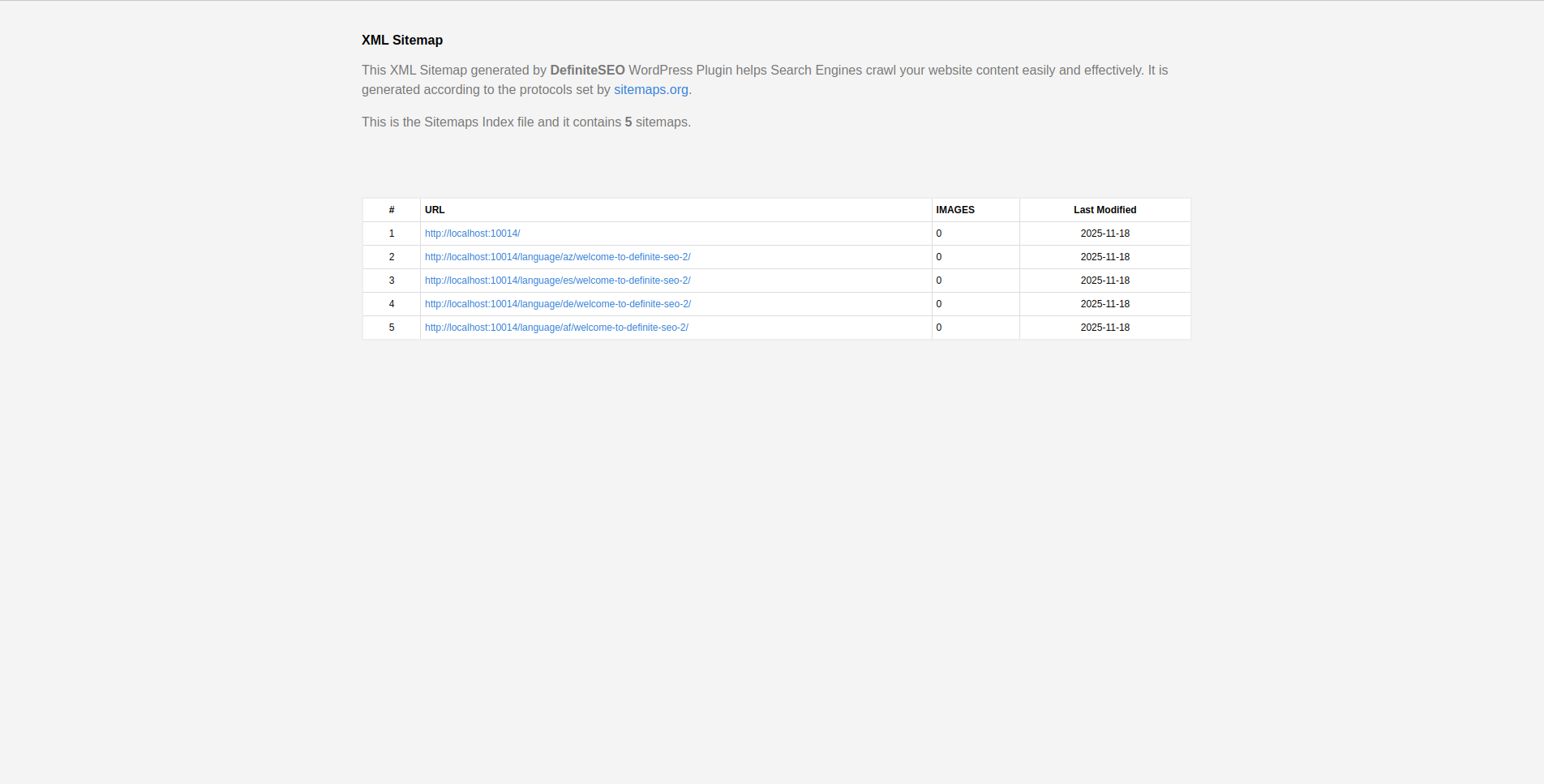Select the XML Sitemap page heading
The width and height of the screenshot is (1544, 784).
point(402,40)
